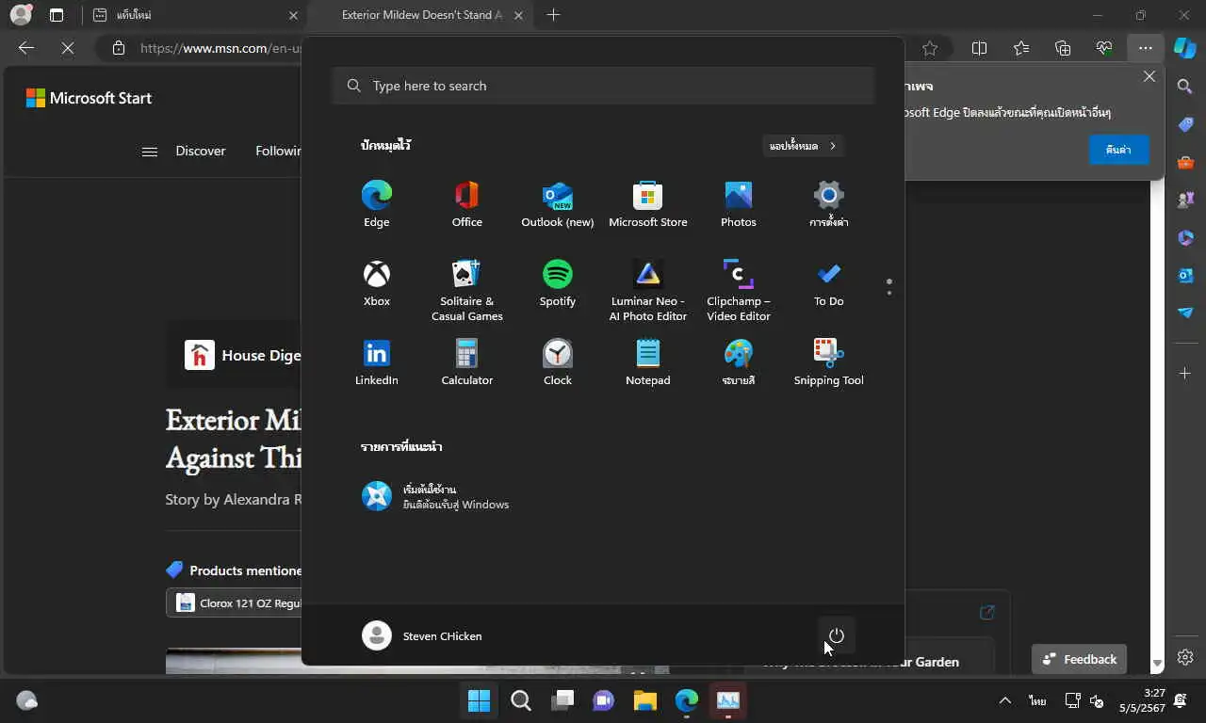The width and height of the screenshot is (1206, 723).
Task: Open Edge sidebar settings gear
Action: point(1185,657)
